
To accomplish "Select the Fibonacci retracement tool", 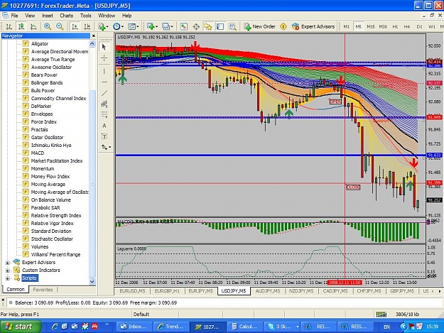I will coord(104,114).
